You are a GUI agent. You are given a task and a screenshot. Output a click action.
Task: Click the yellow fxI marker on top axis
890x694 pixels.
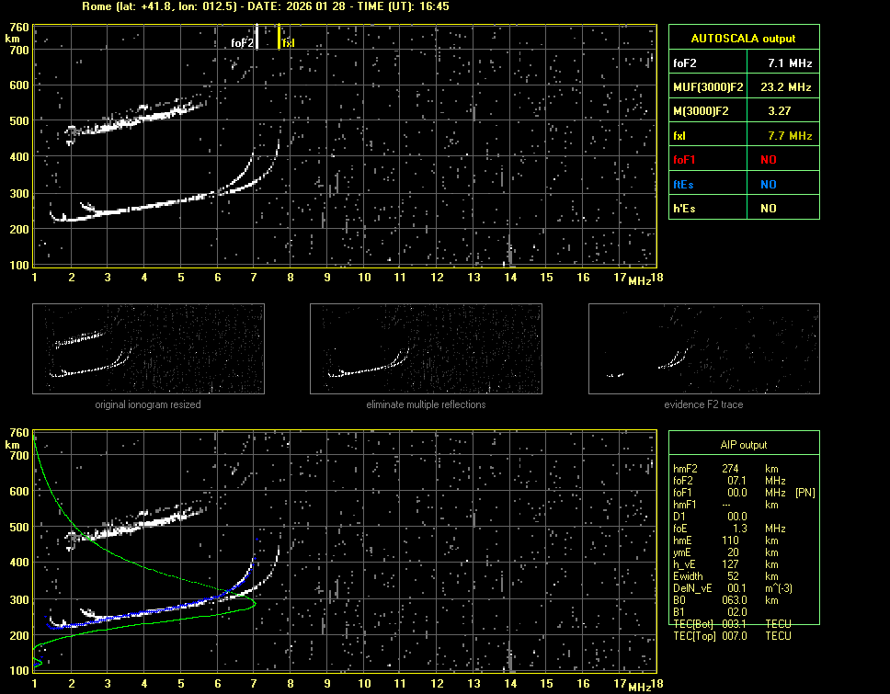(280, 38)
